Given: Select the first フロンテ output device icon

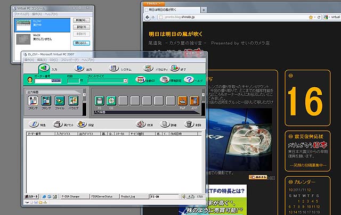Looking at the screenshot, I should click(x=33, y=101).
